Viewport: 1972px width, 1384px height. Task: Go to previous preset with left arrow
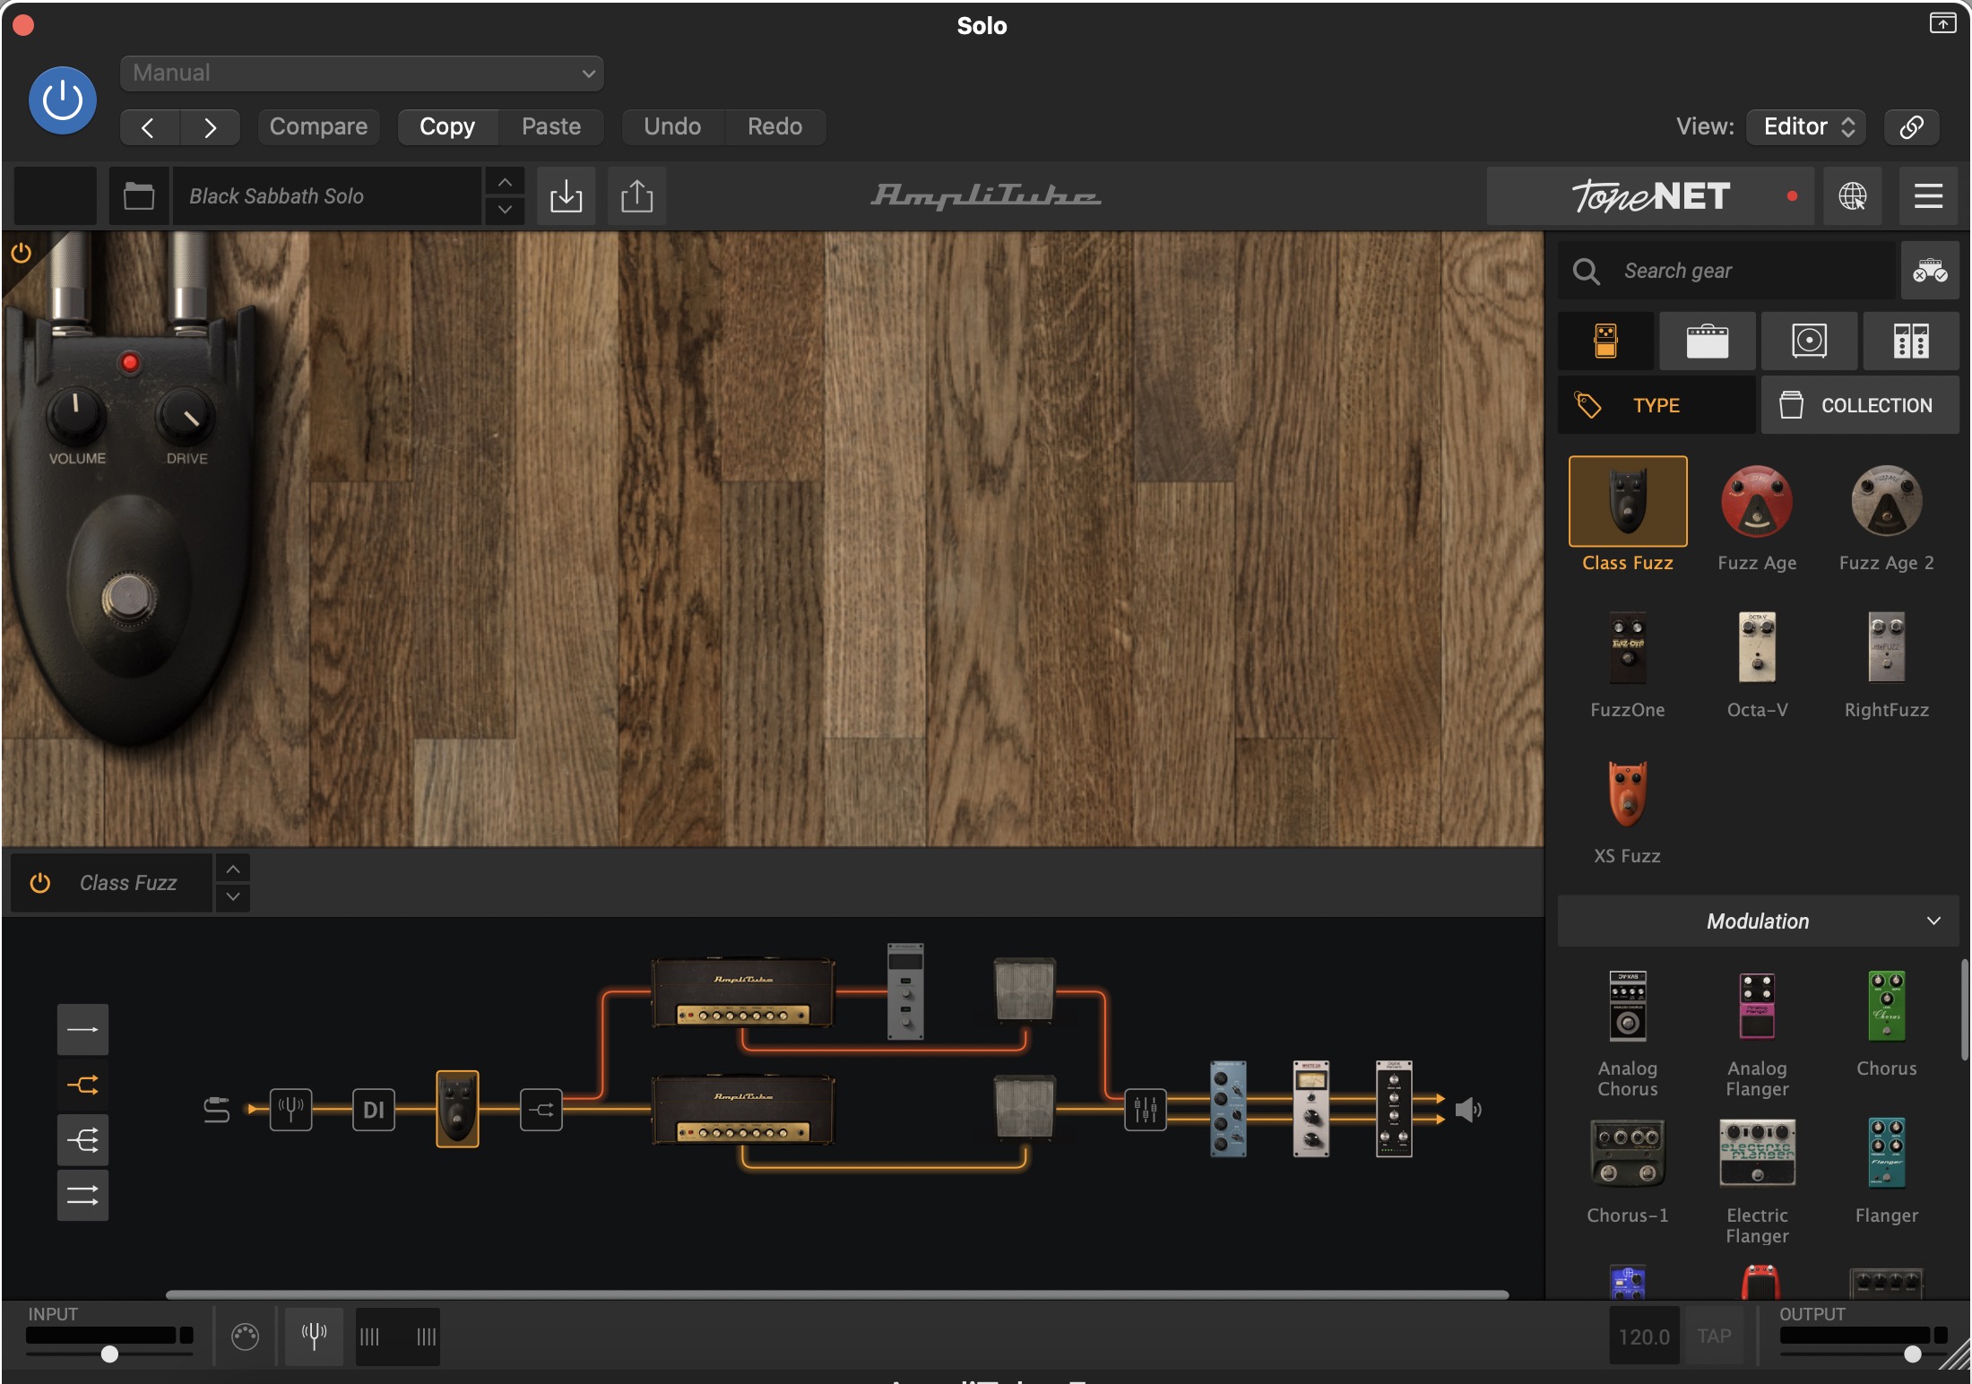point(149,127)
